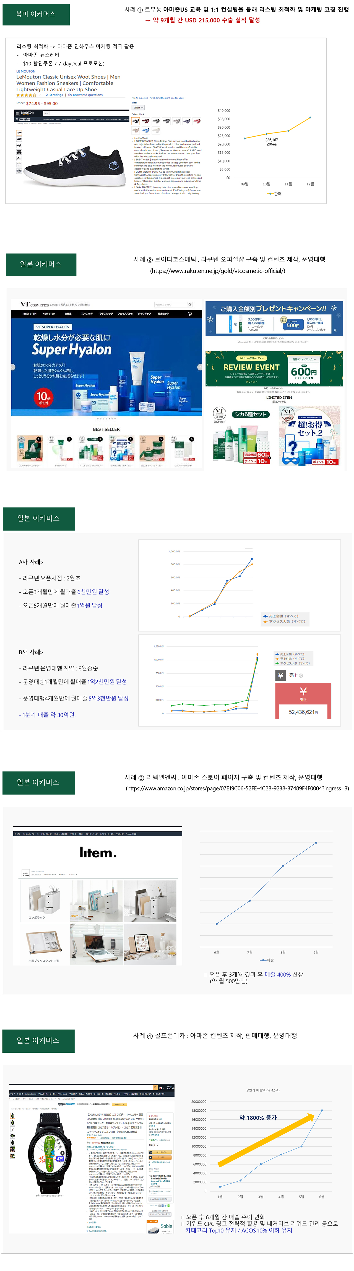This screenshot has height=1271, width=354.
Task: Expand the 事務用品 store menu
Action: tap(63, 874)
